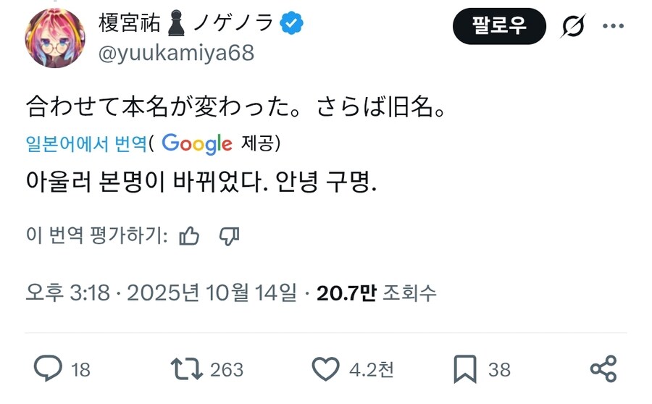This screenshot has width=652, height=404.
Task: Click the translated Korean tweet text
Action: pos(201,182)
